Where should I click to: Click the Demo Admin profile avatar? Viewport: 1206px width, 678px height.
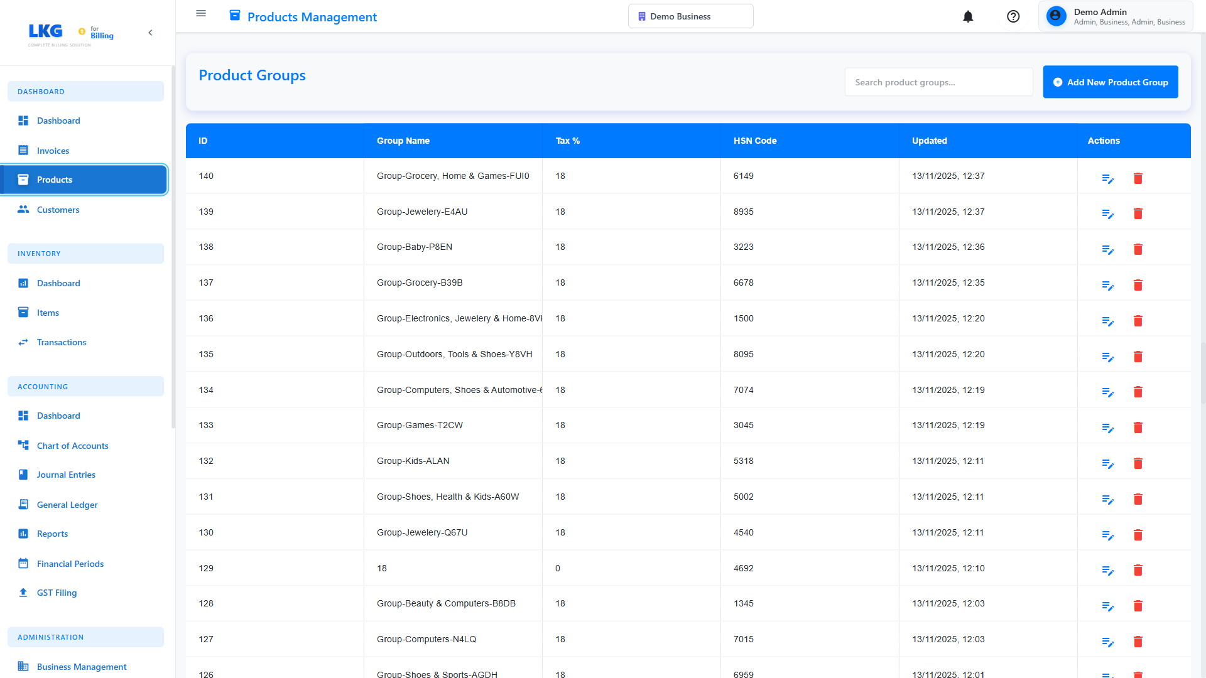click(x=1056, y=16)
